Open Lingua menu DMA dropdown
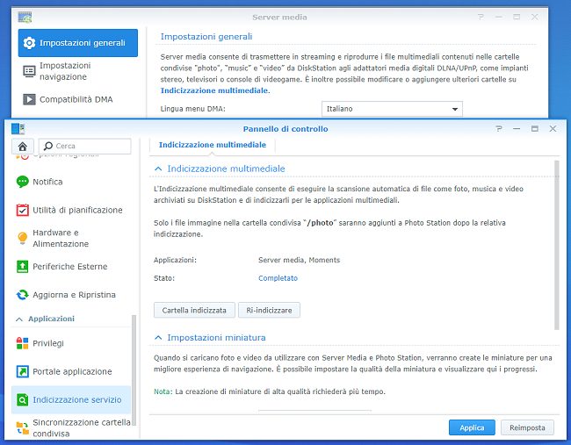The width and height of the screenshot is (571, 445). (392, 109)
